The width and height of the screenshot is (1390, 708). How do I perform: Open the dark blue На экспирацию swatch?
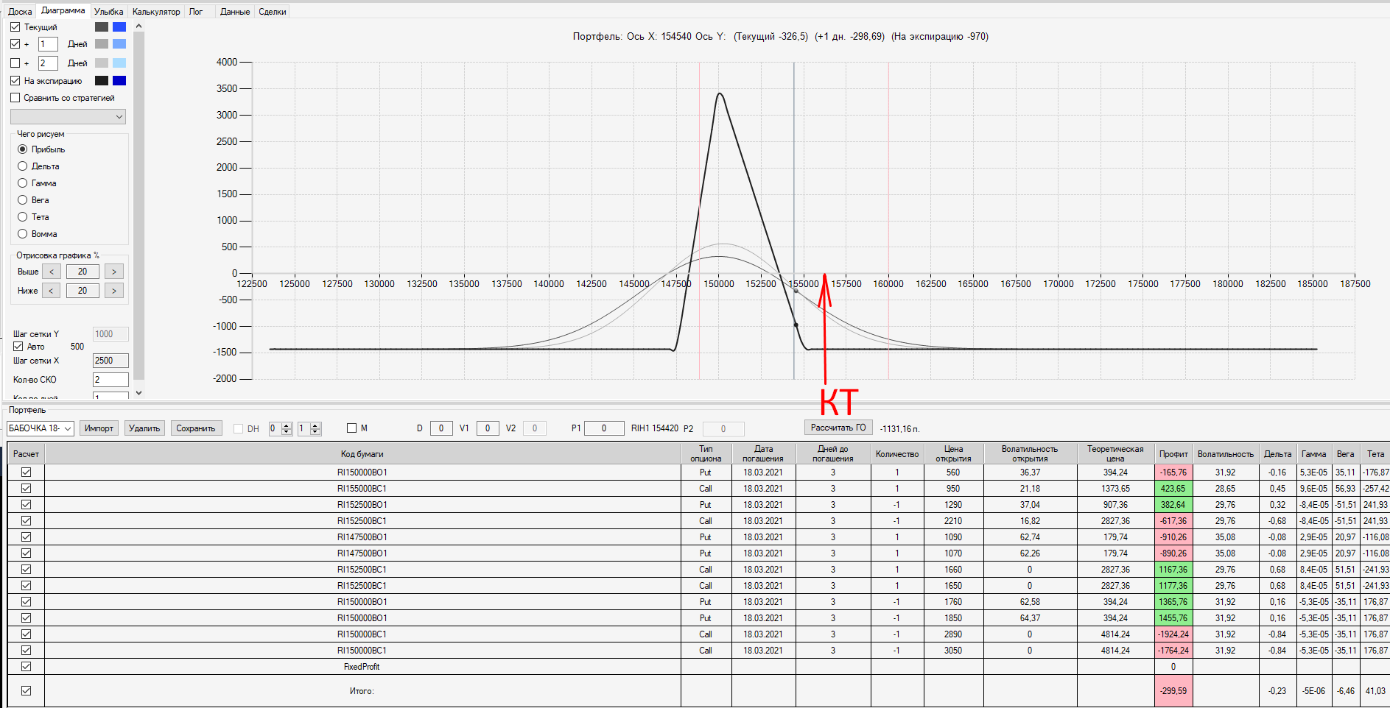pyautogui.click(x=119, y=81)
